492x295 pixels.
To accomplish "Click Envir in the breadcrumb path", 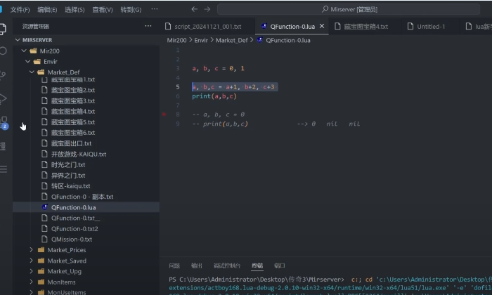I will [200, 40].
